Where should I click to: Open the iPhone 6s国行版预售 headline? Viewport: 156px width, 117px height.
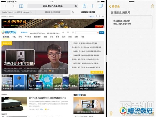point(86,67)
